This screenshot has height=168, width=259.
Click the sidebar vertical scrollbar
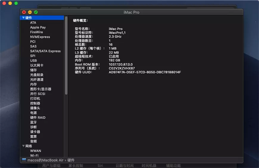pyautogui.click(x=66, y=56)
